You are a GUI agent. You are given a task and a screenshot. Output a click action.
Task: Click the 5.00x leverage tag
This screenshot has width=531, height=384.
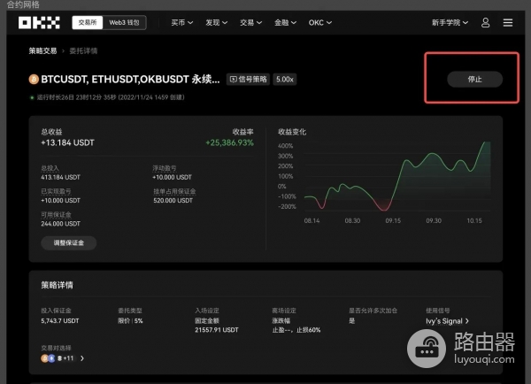point(285,80)
